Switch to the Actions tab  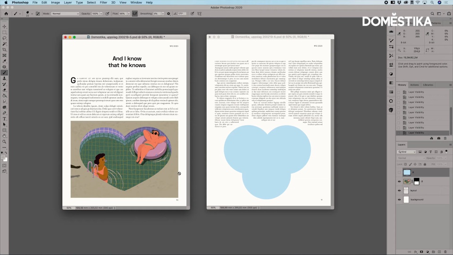pyautogui.click(x=415, y=85)
